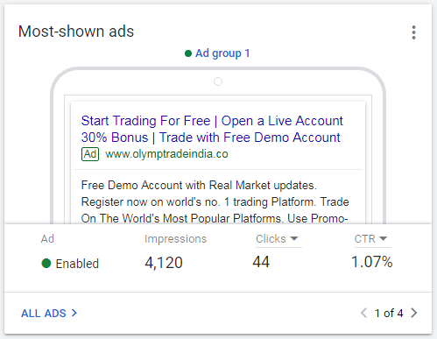Go to previous ad with left chevron

click(x=363, y=313)
